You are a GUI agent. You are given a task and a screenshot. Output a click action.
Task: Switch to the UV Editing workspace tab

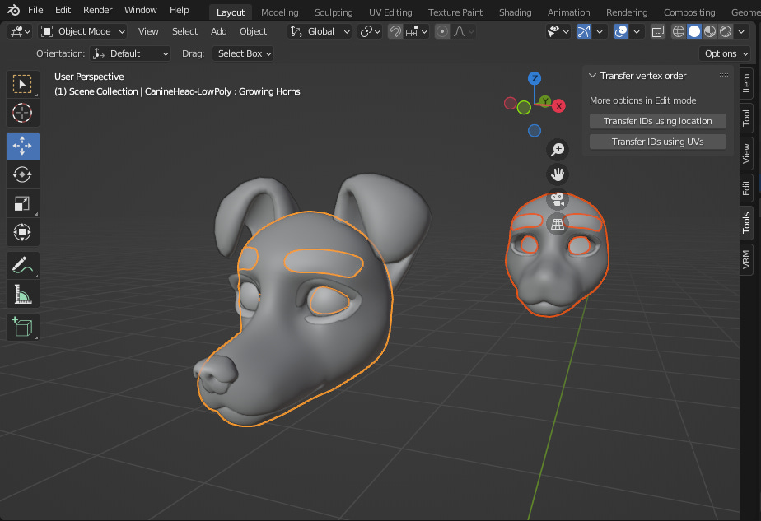click(390, 12)
